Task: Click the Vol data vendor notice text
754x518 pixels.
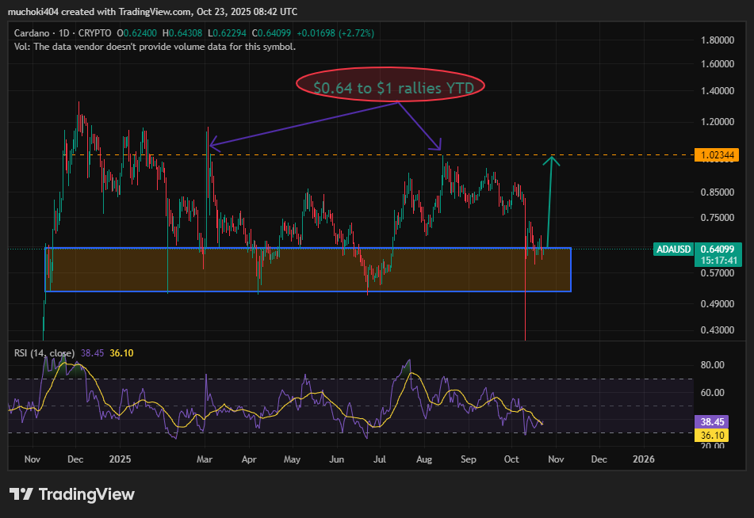Action: [155, 47]
